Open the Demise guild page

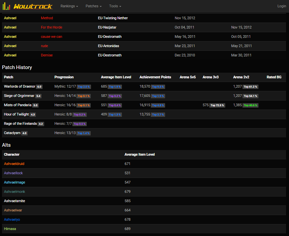click(47, 55)
